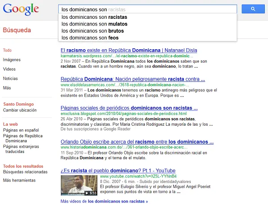Click the Google logo

click(21, 9)
